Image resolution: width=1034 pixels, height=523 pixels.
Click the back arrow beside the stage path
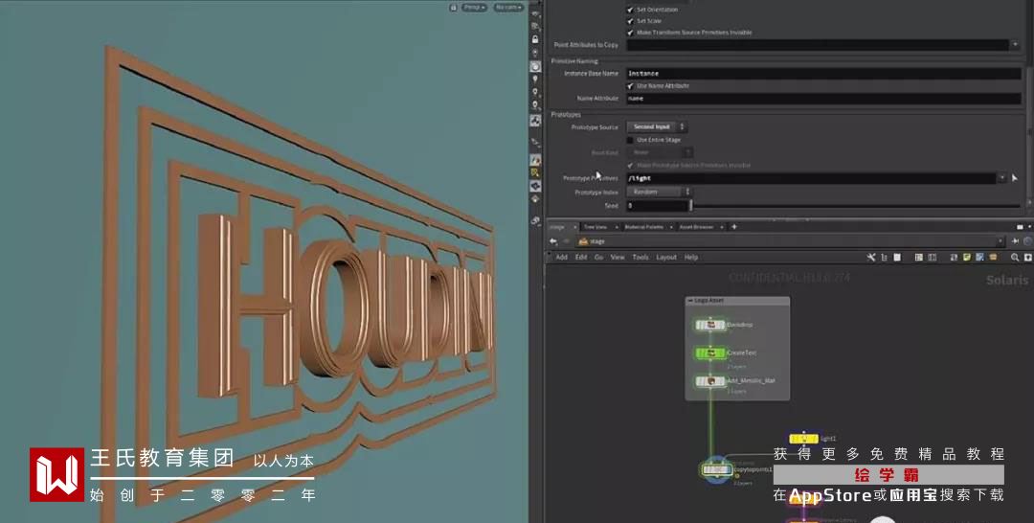point(553,241)
